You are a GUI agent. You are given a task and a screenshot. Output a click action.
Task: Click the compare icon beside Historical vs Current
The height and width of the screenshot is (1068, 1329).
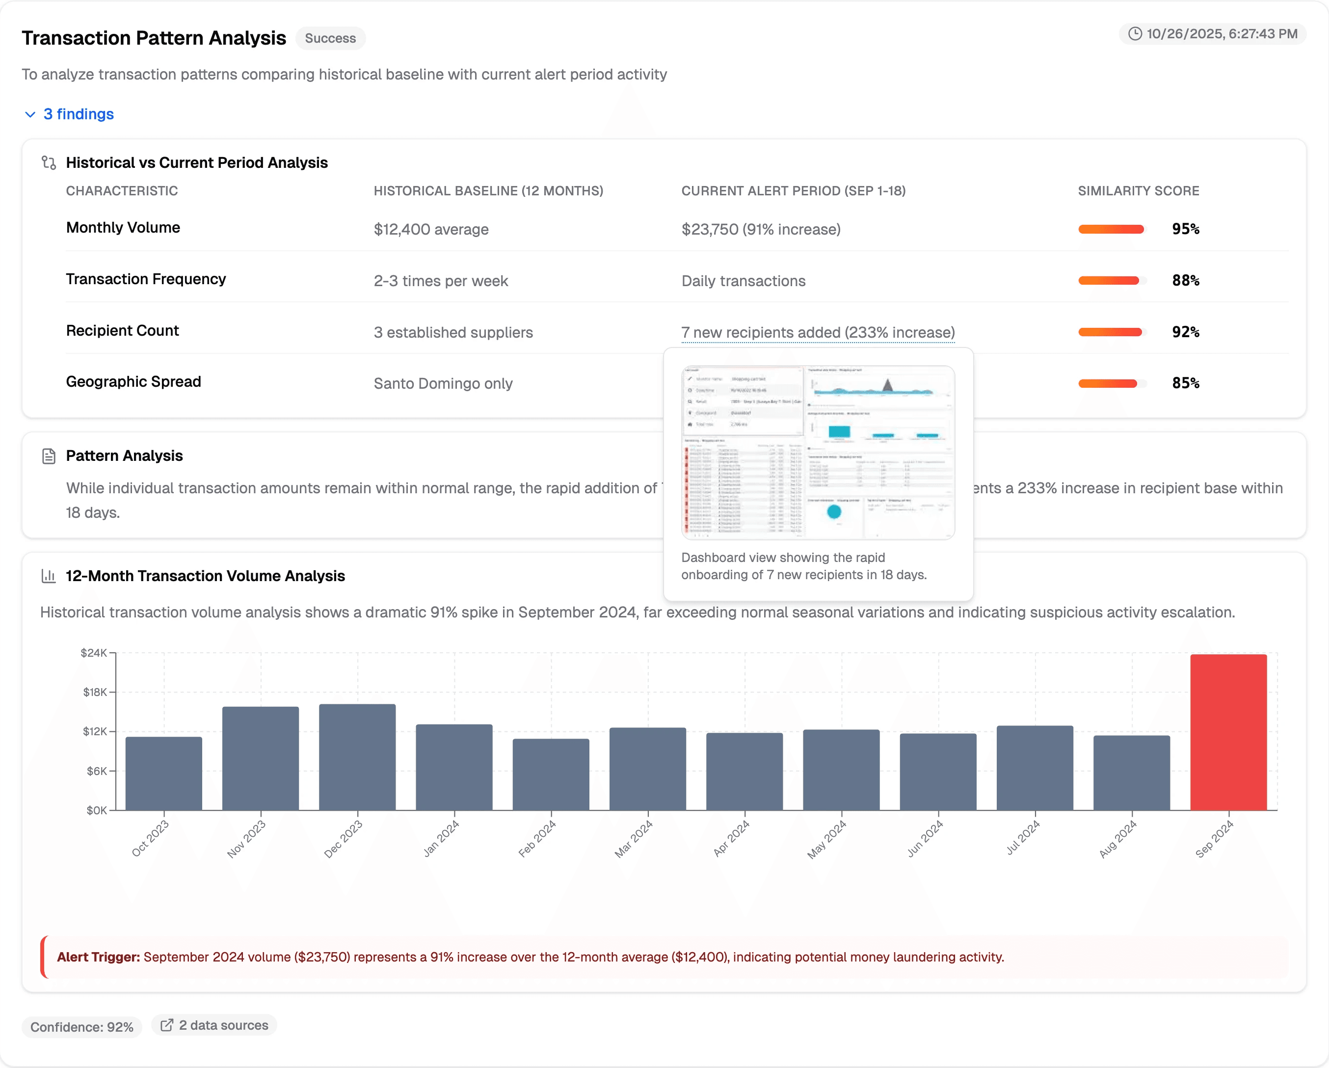(x=49, y=163)
